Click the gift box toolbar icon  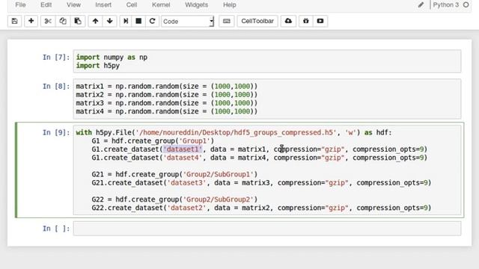pyautogui.click(x=306, y=21)
